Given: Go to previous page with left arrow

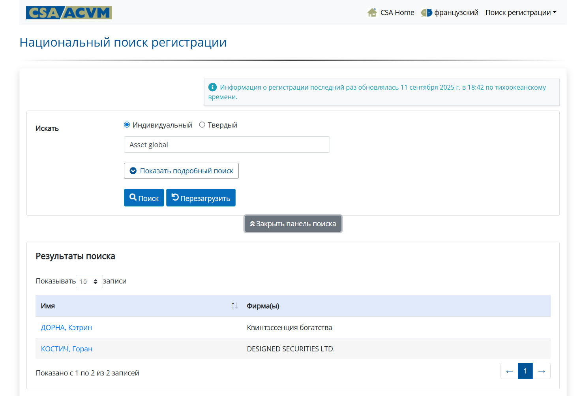Looking at the screenshot, I should pyautogui.click(x=509, y=371).
